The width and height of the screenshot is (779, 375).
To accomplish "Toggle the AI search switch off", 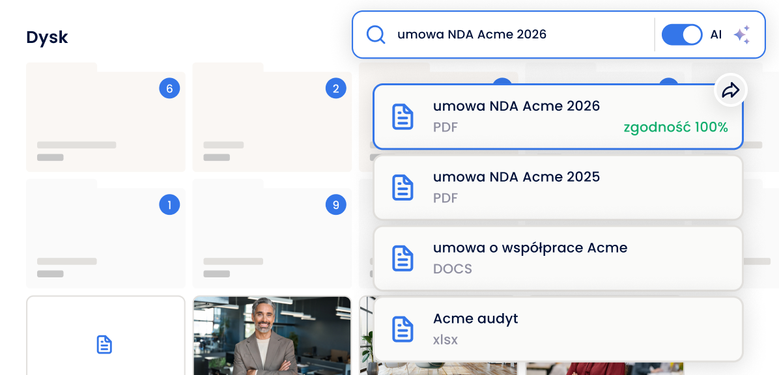I will [681, 35].
